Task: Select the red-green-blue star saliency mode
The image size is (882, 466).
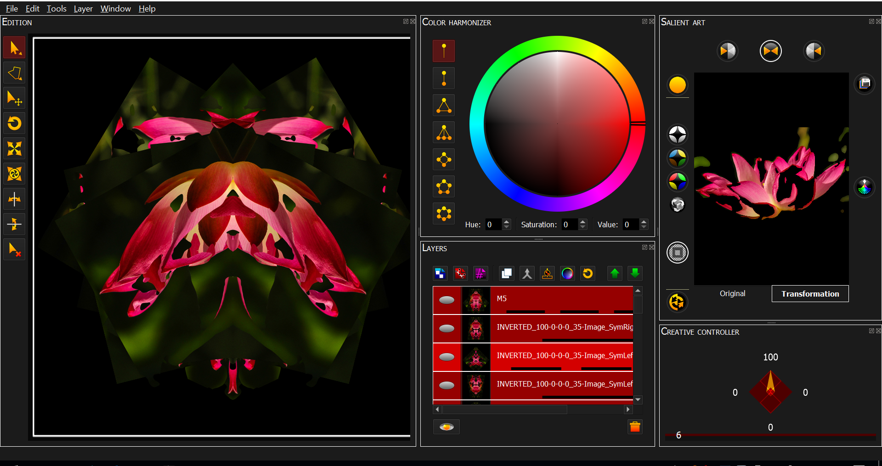Action: pyautogui.click(x=677, y=181)
